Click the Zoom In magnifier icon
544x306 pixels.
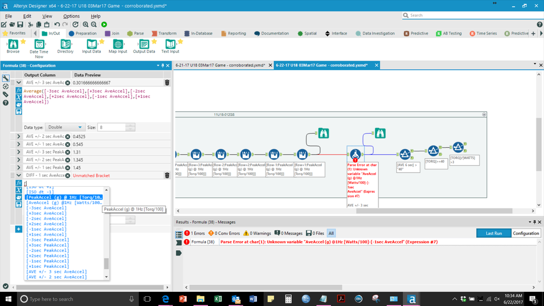point(85,25)
